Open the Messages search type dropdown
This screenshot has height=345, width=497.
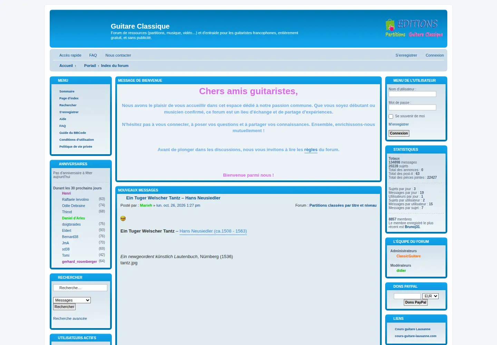tap(72, 300)
